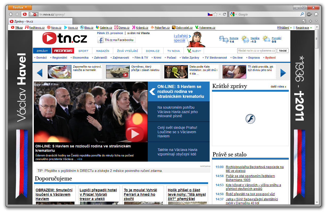Open the Adblock Plus ABP toolbar icon
The image size is (328, 214).
pos(309,14)
